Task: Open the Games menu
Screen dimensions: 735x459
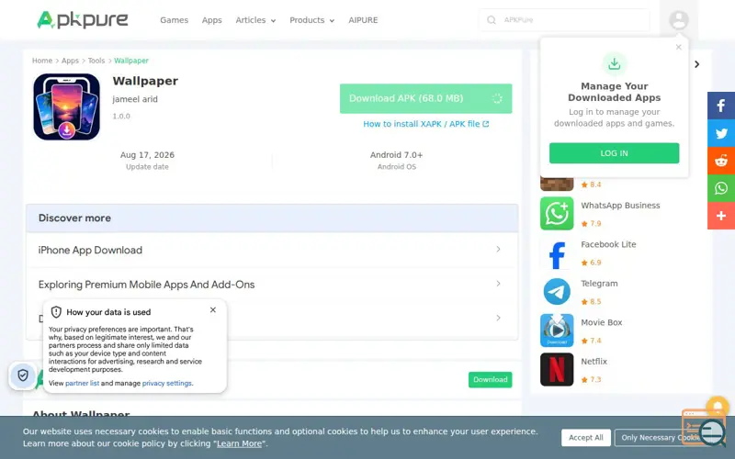Action: (174, 20)
